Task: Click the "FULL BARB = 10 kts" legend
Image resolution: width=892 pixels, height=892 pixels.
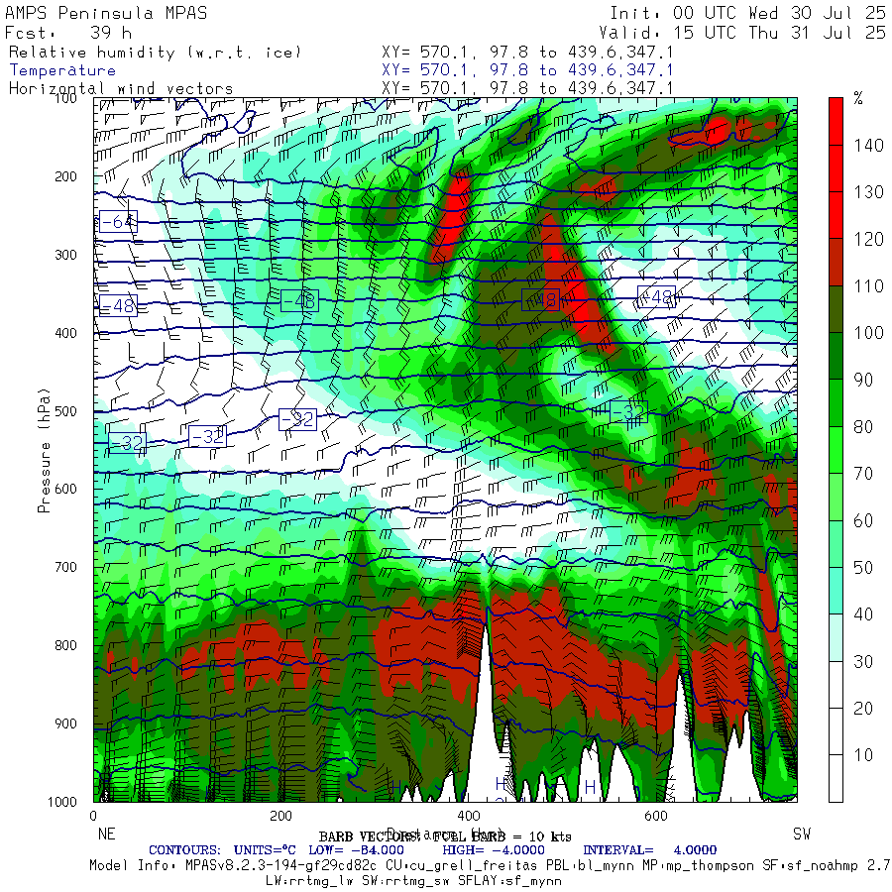Action: (x=502, y=836)
